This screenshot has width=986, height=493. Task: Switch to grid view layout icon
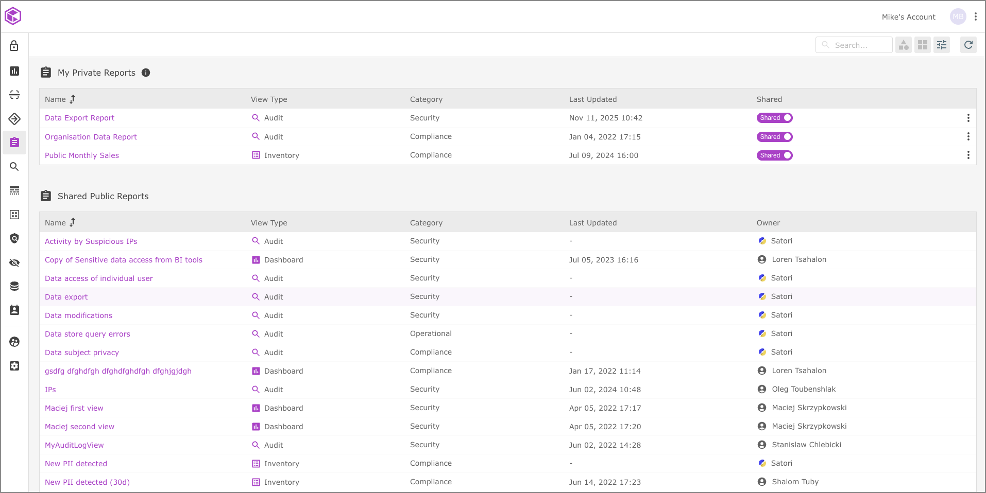coord(922,45)
